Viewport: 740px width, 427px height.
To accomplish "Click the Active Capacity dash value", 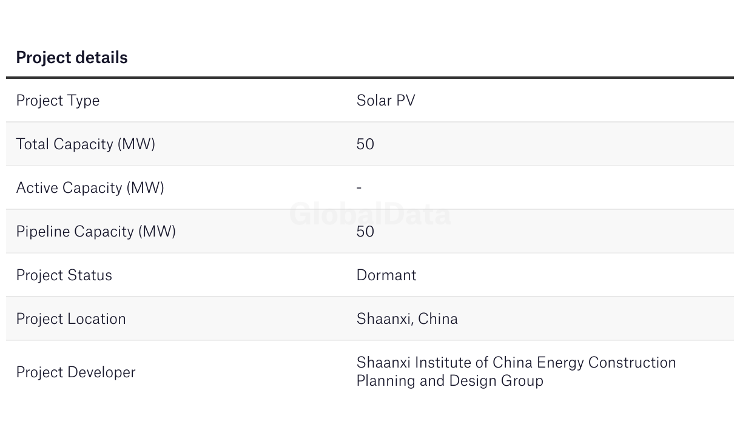I will 359,188.
